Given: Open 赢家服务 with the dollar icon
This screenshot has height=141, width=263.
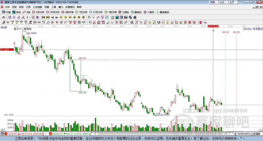Looking at the screenshot, I should coord(163,12).
